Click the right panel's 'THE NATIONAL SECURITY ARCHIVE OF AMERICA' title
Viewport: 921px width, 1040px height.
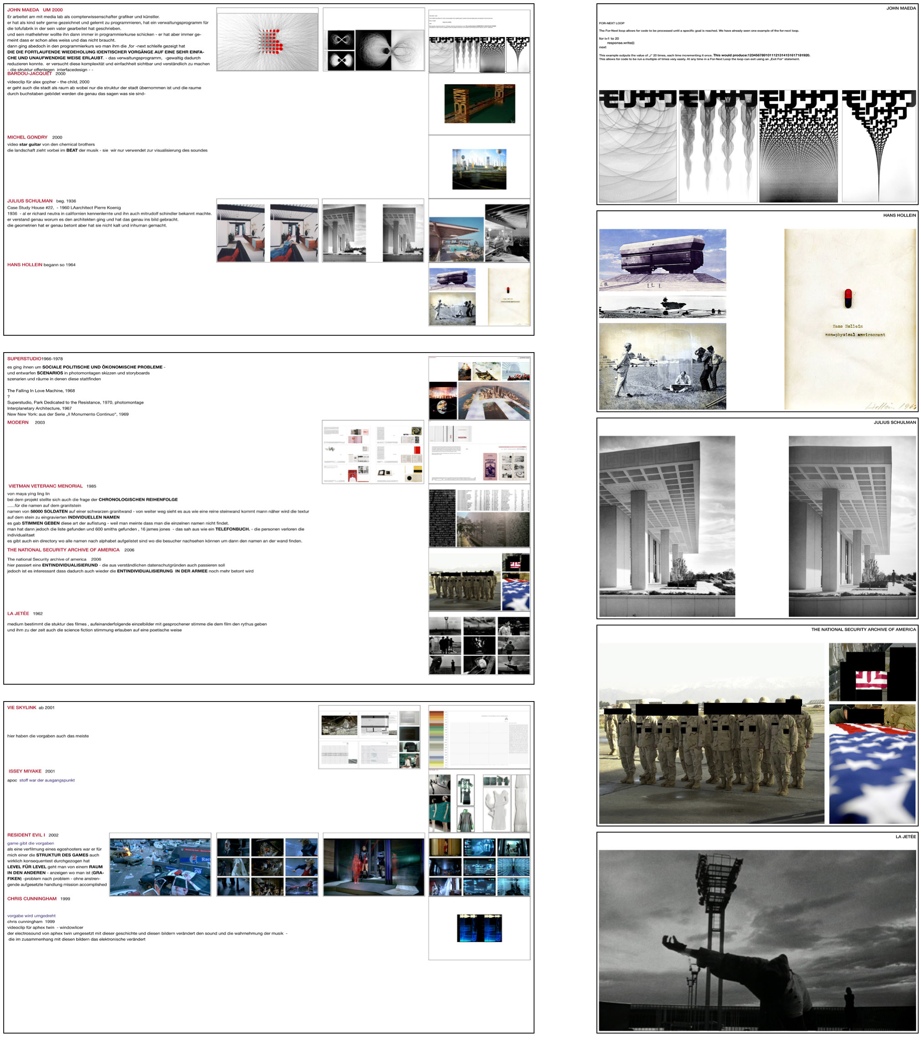pyautogui.click(x=863, y=629)
